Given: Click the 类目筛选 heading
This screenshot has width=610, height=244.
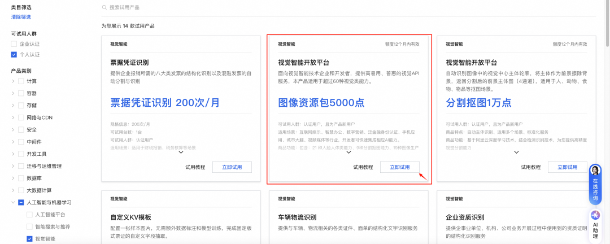Looking at the screenshot, I should 21,7.
